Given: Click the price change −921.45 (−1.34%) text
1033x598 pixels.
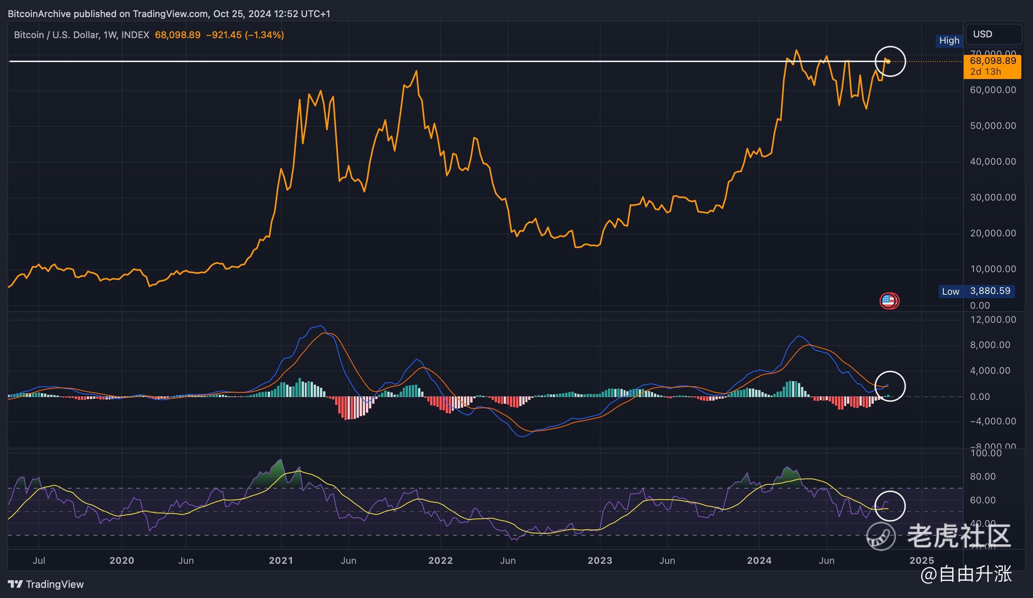Looking at the screenshot, I should 245,35.
